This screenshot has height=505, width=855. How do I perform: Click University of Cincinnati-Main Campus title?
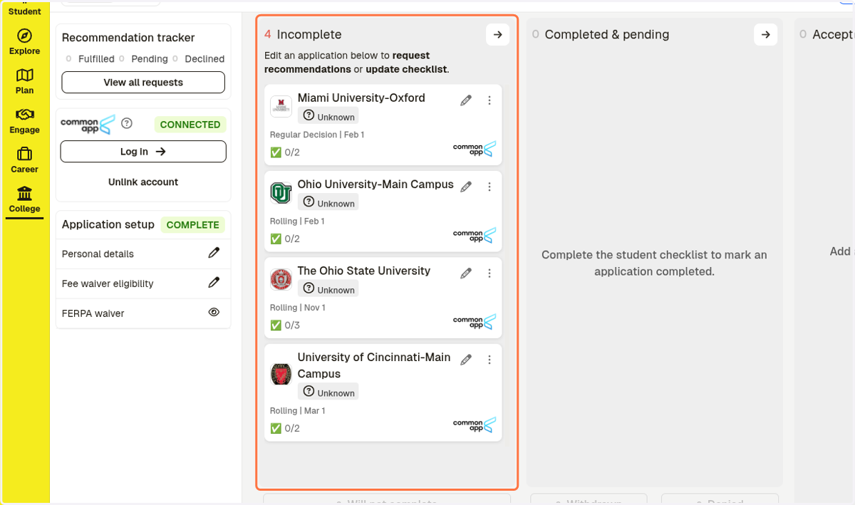pyautogui.click(x=374, y=365)
